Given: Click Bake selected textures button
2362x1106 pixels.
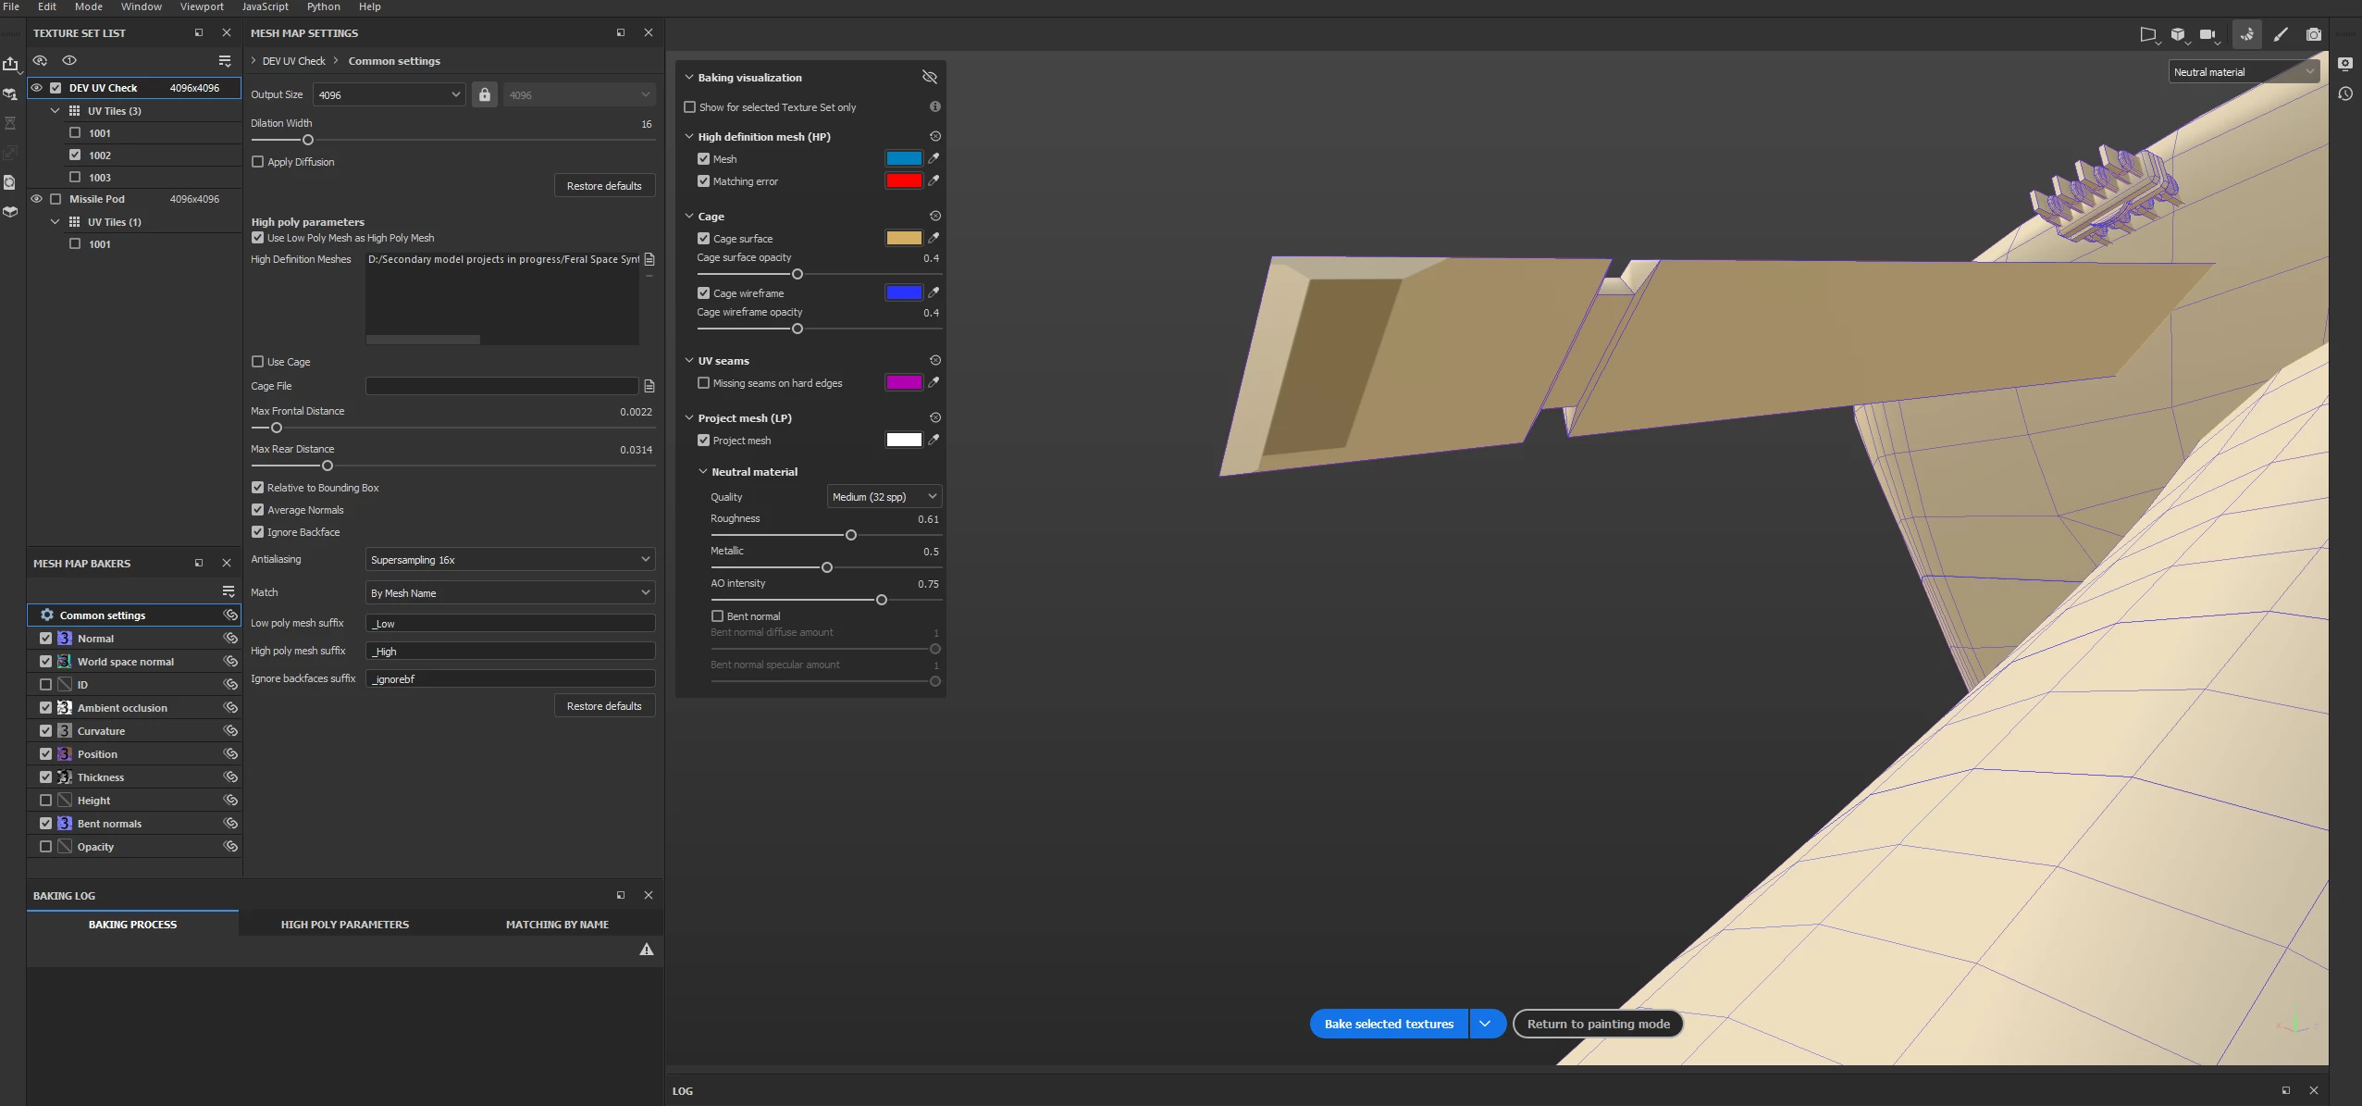Looking at the screenshot, I should click(x=1389, y=1024).
